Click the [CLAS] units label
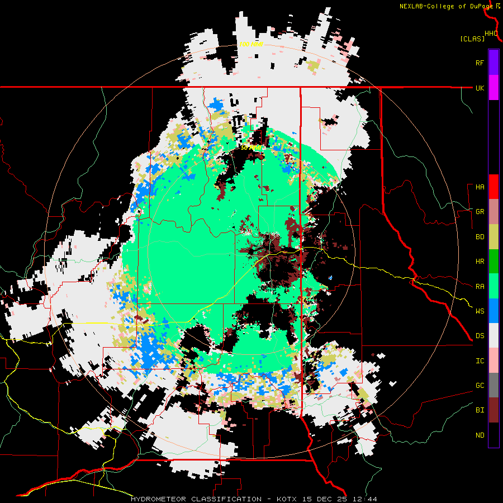The image size is (503, 503). click(472, 39)
